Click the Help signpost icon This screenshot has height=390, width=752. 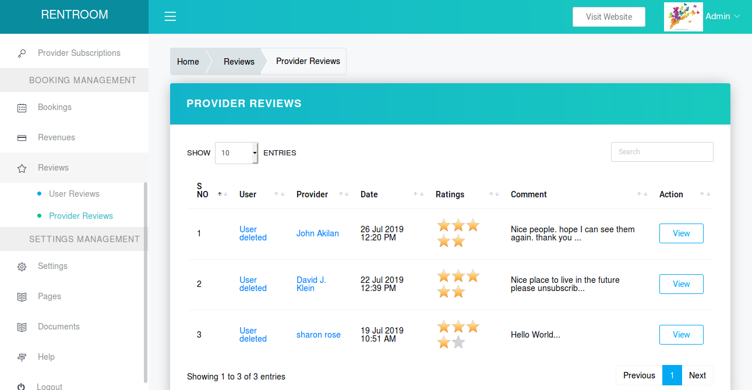point(22,357)
